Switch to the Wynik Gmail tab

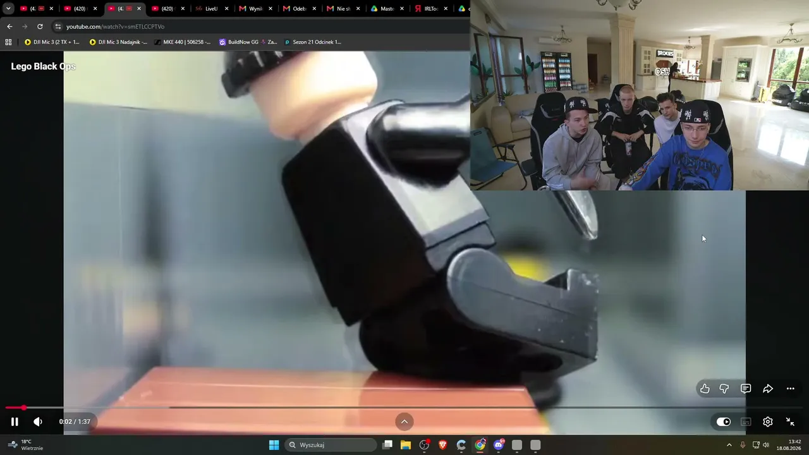(254, 9)
